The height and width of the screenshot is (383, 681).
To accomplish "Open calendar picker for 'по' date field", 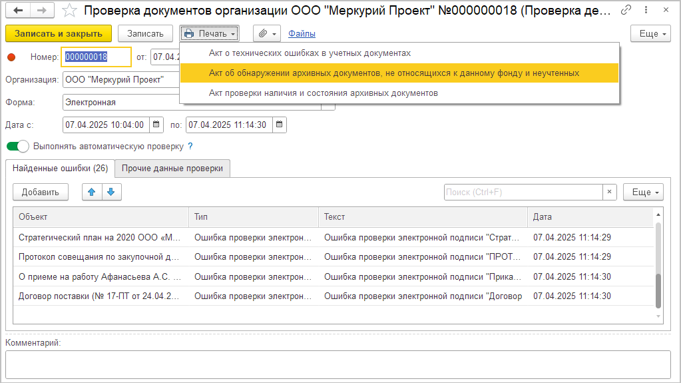I will point(279,125).
